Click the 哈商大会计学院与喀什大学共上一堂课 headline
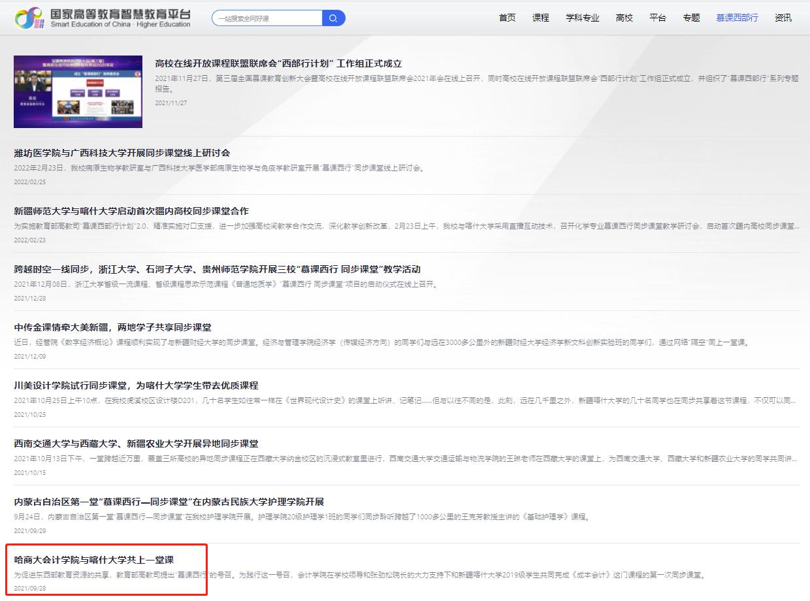810x601 pixels. click(94, 560)
